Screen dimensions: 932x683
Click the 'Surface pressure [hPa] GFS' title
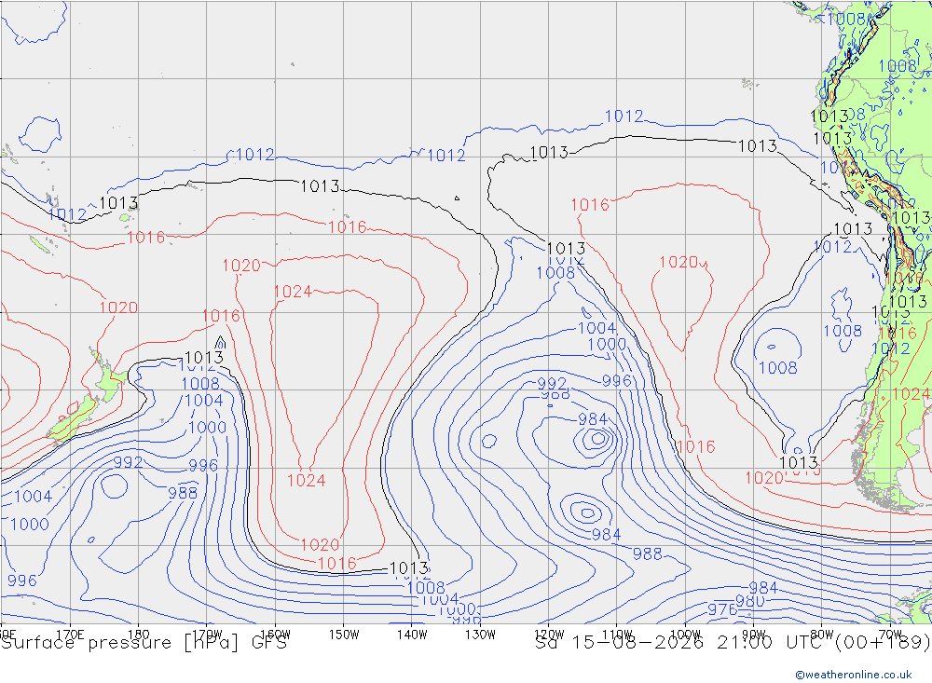pyautogui.click(x=144, y=643)
